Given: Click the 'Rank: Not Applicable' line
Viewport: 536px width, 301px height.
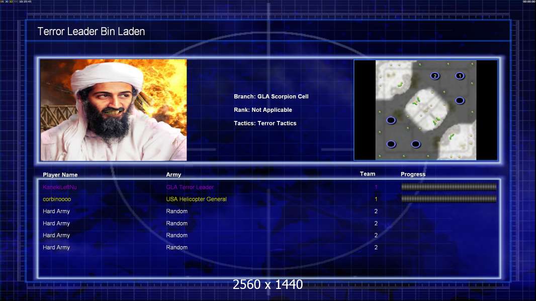Looking at the screenshot, I should [263, 110].
